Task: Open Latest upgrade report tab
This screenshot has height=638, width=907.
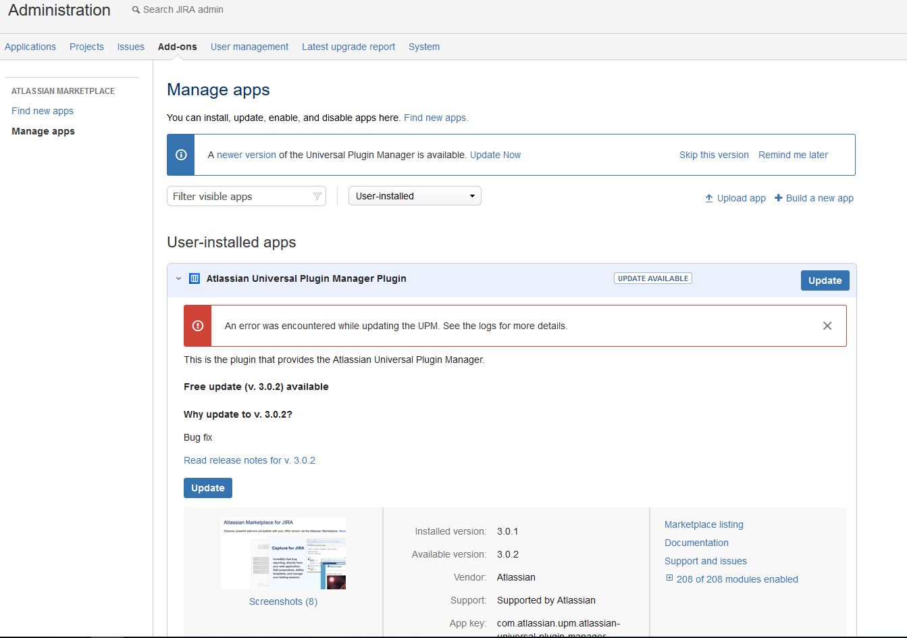Action: tap(348, 47)
